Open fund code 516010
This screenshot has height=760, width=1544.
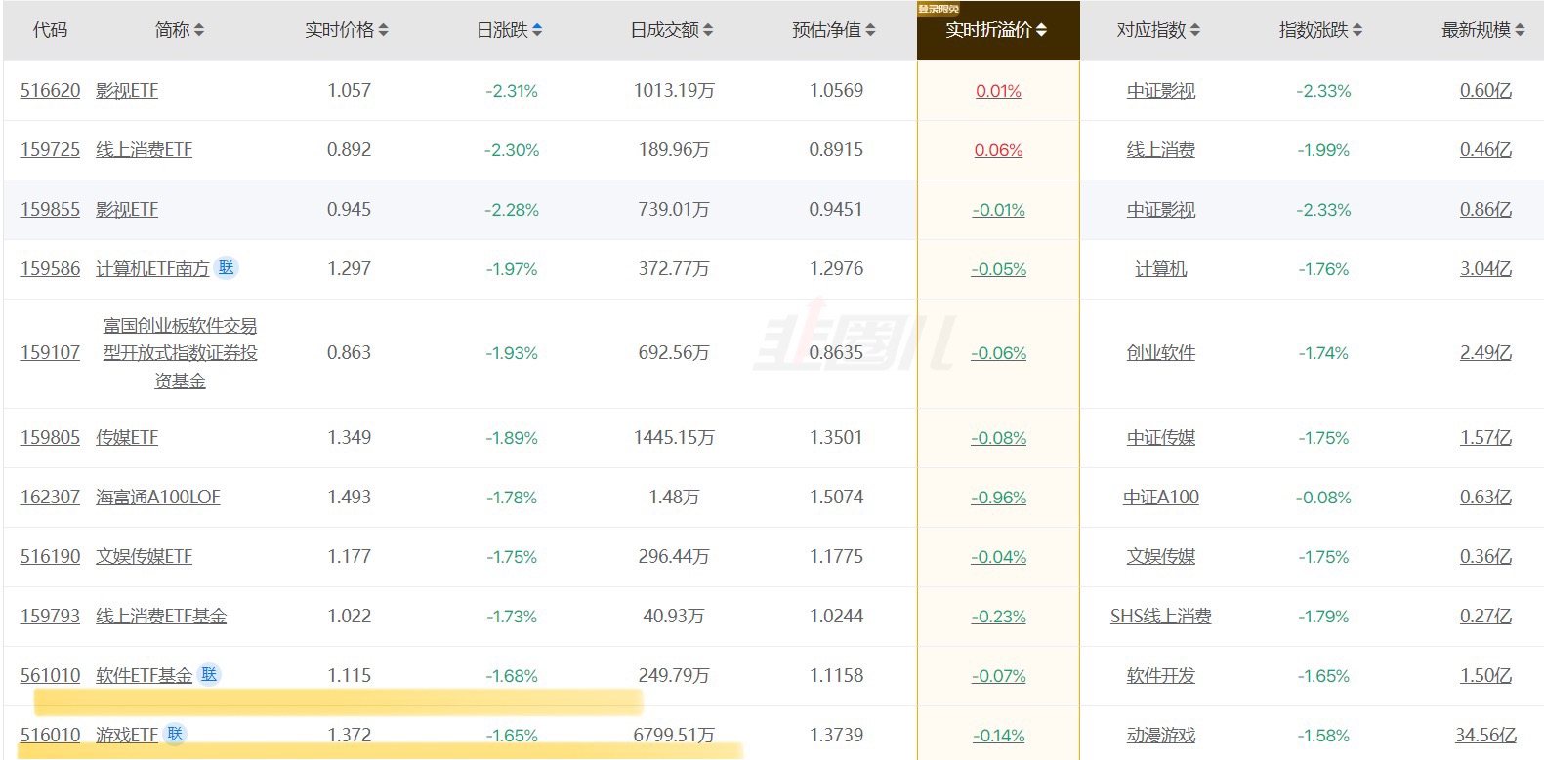51,736
